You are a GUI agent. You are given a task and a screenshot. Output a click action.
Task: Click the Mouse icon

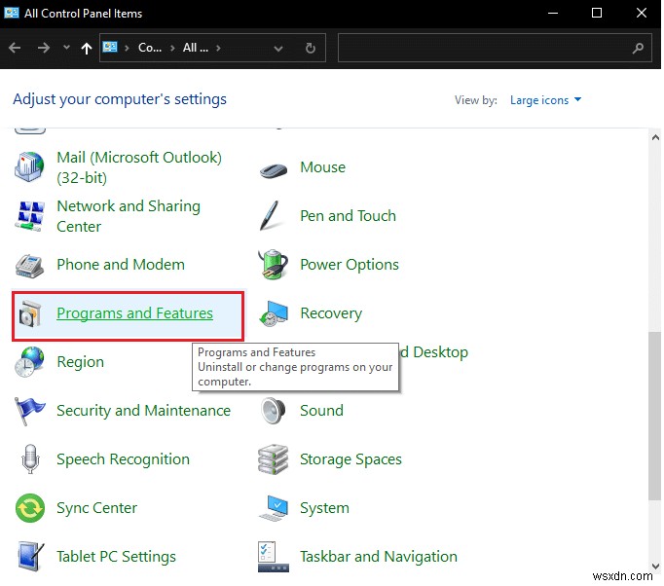click(274, 169)
